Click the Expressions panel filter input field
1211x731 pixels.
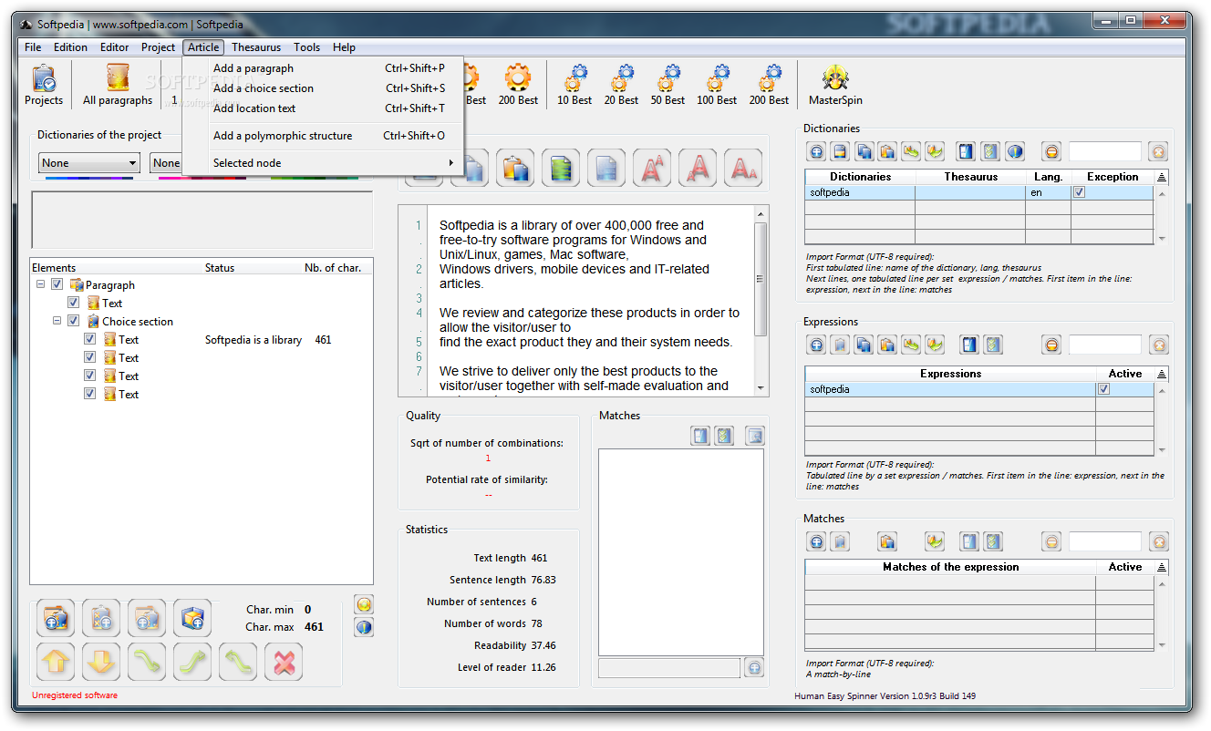tap(1104, 345)
